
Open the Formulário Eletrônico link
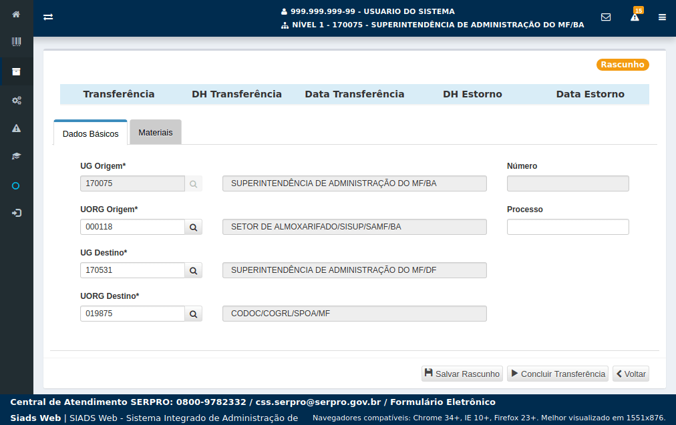pos(443,402)
